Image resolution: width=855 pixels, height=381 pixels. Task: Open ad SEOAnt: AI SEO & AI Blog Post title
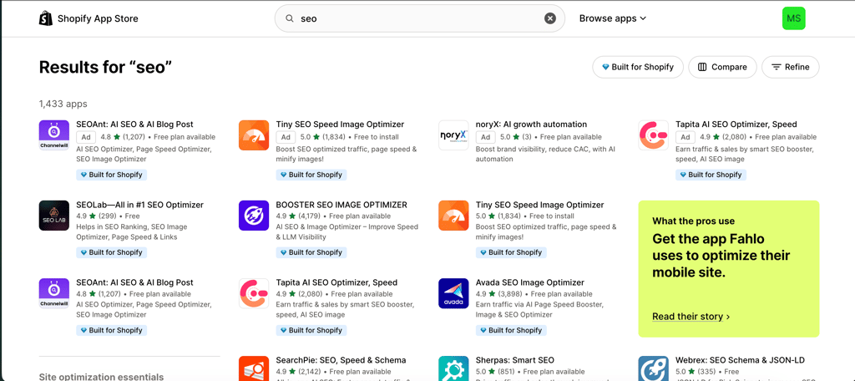[x=134, y=124]
